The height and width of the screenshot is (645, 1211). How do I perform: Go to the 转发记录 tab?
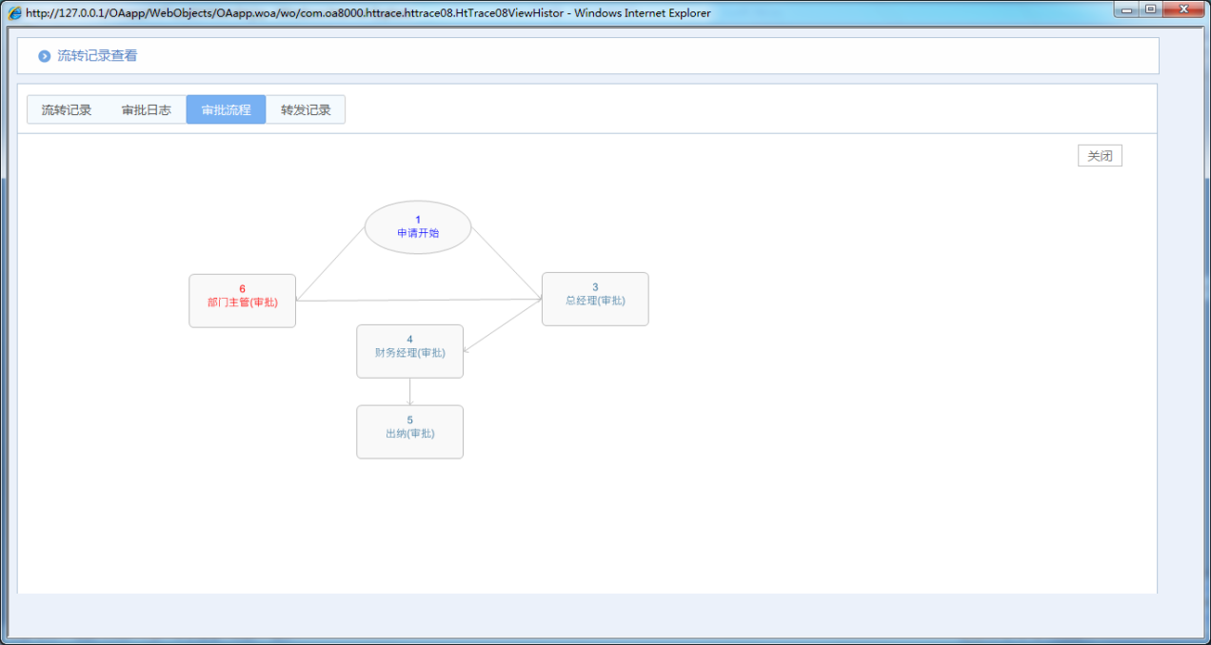(x=306, y=110)
